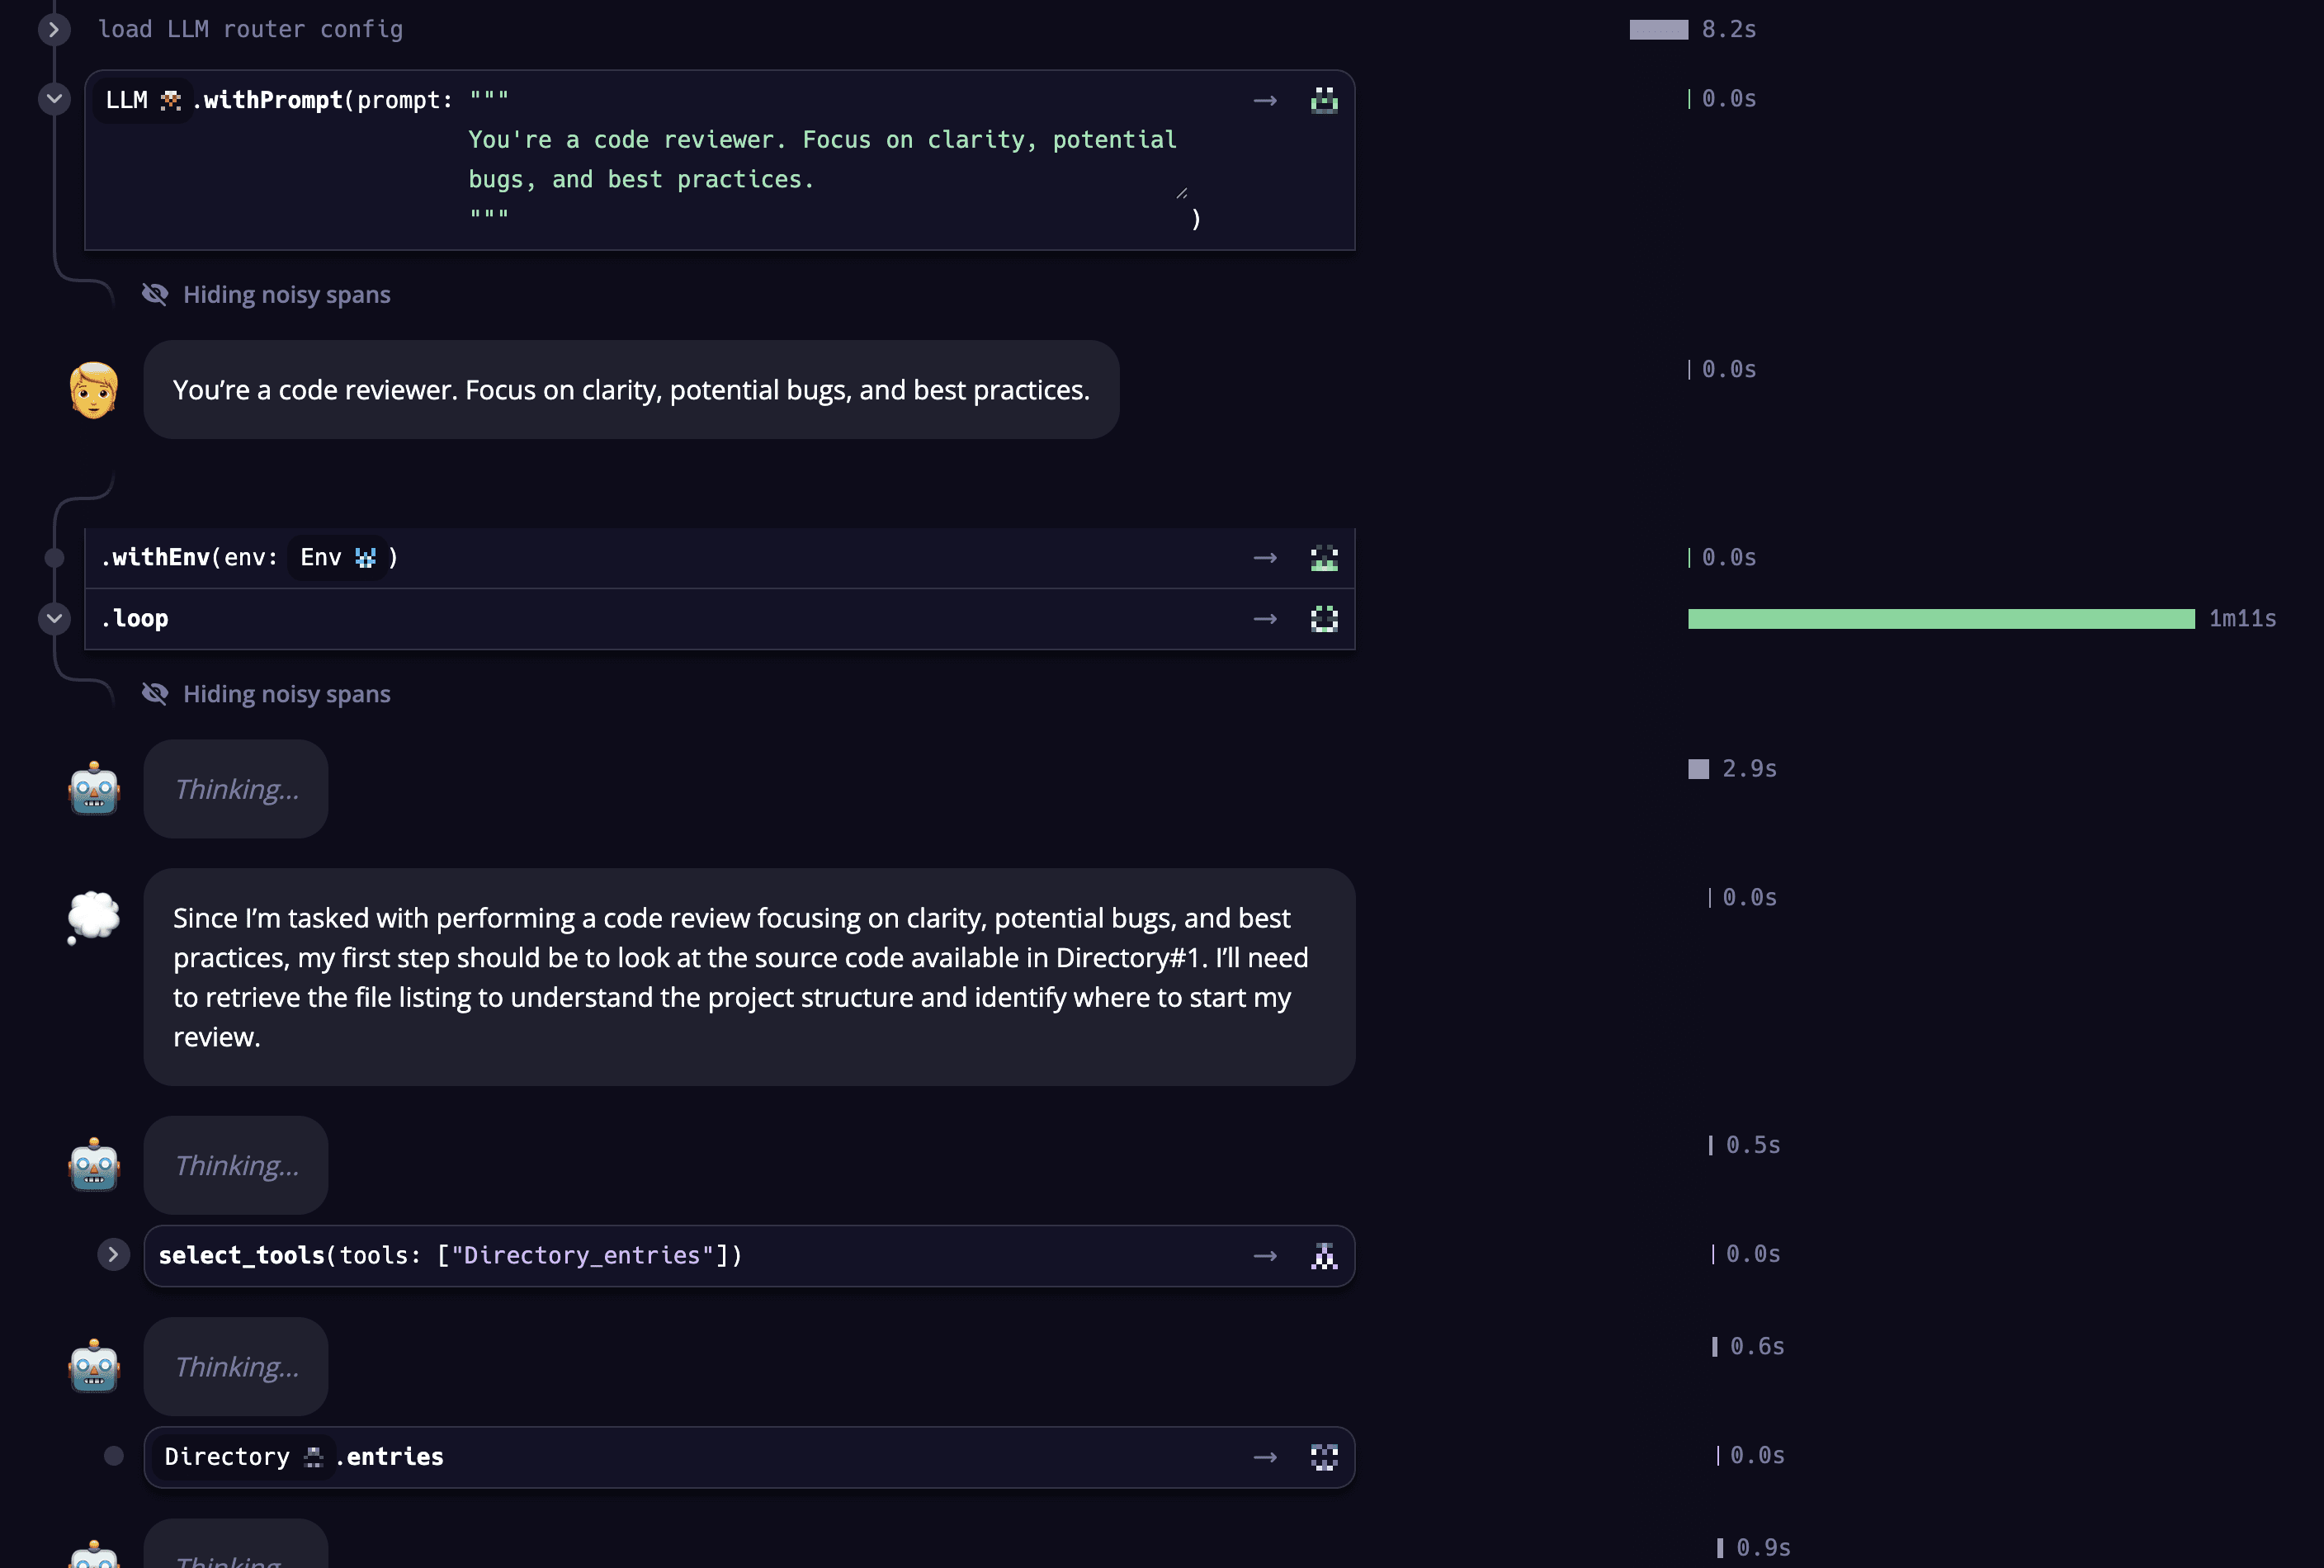Click the green 1m11s duration bar
The height and width of the screenshot is (1568, 2324).
[1940, 619]
